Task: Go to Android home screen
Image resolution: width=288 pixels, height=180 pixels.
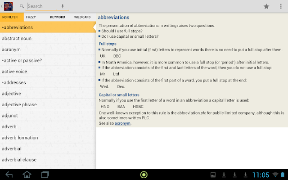Action: 27,175
